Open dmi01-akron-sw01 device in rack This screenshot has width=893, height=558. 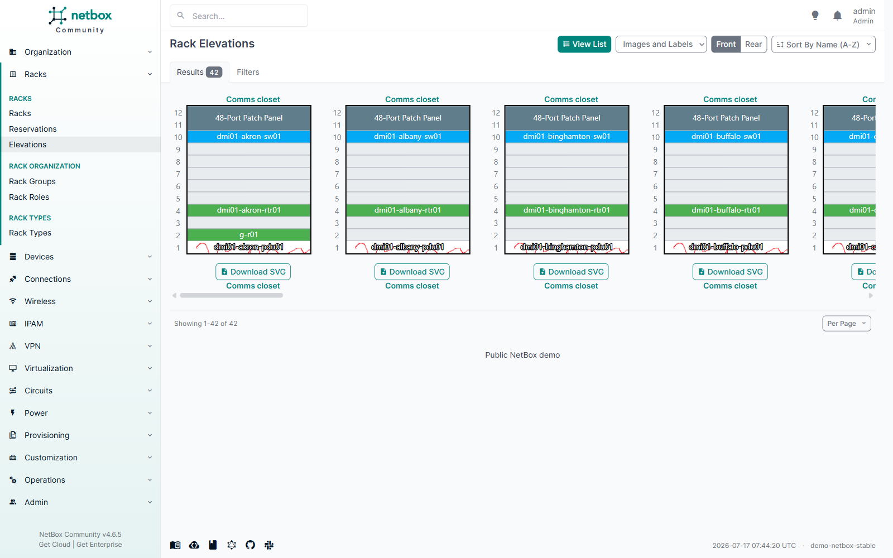[249, 137]
